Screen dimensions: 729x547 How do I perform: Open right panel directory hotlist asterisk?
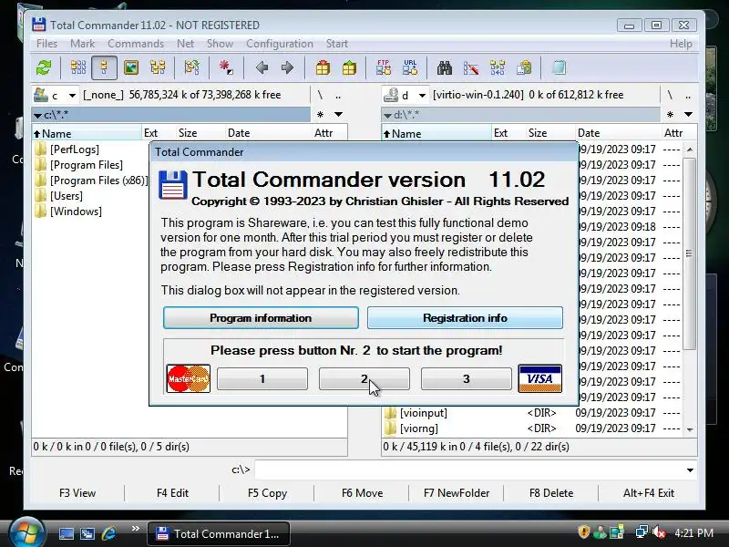pyautogui.click(x=670, y=115)
